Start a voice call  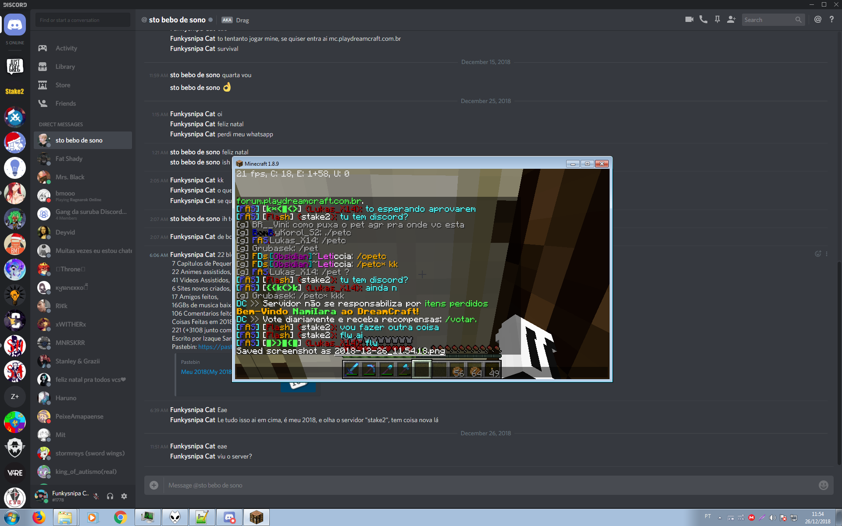click(703, 20)
